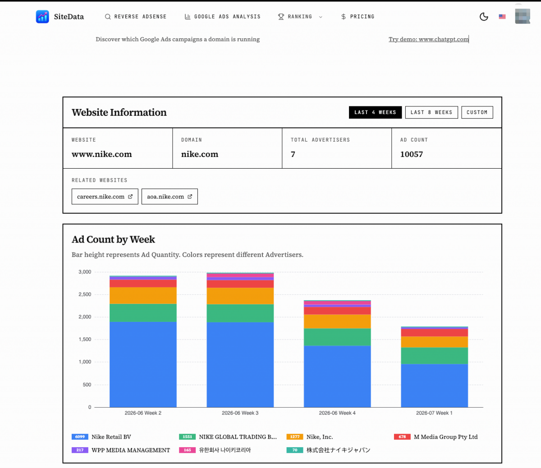The image size is (541, 468).
Task: Toggle the teal 70 legend swatch
Action: click(295, 450)
